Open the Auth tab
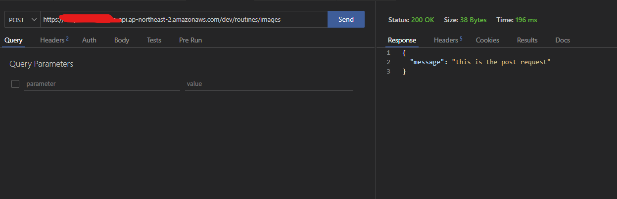Viewport: 617px width, 199px height. click(89, 40)
